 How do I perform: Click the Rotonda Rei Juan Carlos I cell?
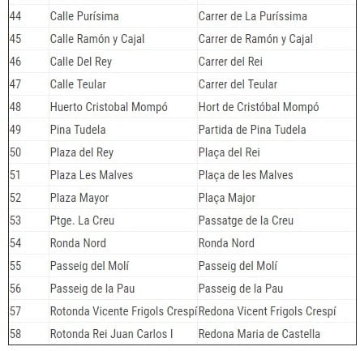point(123,333)
